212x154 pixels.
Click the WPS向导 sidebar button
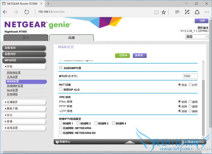pos(24,60)
